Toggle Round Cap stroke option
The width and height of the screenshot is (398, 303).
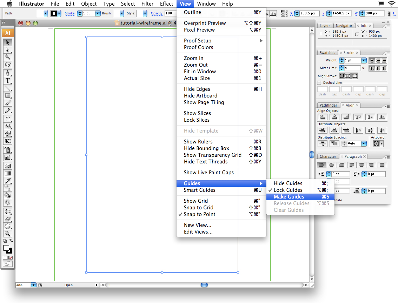[378, 61]
